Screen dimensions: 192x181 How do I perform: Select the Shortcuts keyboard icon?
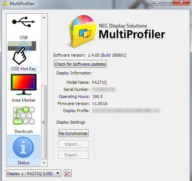tap(24, 115)
